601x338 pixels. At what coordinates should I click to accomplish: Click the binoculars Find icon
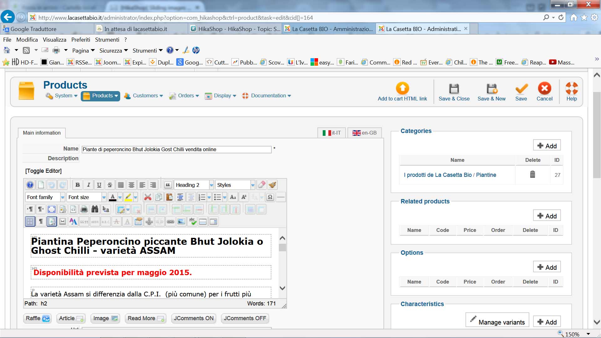(x=95, y=209)
